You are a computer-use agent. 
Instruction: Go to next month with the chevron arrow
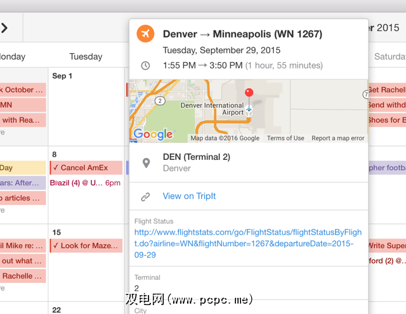(4, 28)
